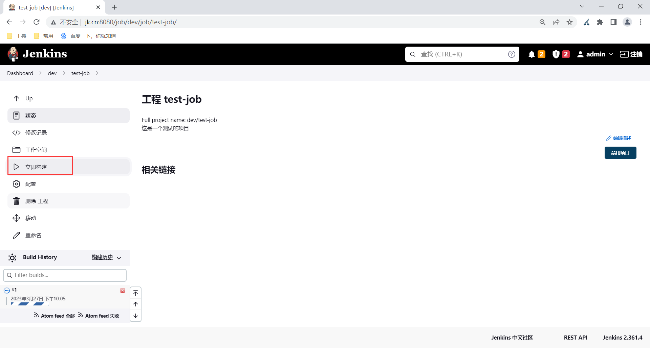Click the address bar URL
This screenshot has width=650, height=348.
click(x=131, y=22)
